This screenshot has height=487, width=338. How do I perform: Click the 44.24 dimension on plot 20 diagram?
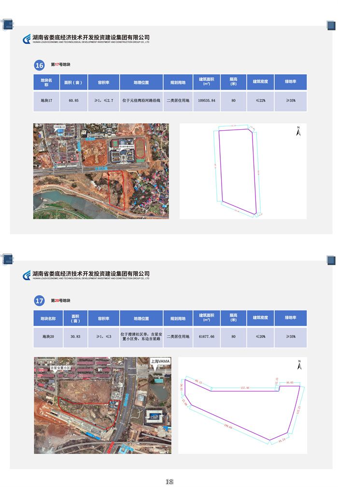click(x=282, y=440)
